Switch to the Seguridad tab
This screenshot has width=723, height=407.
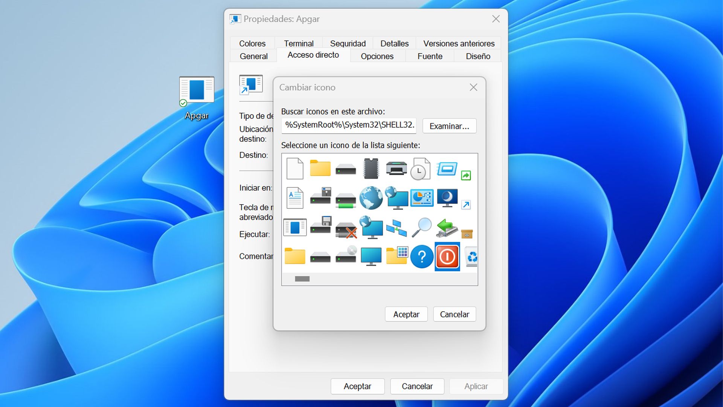click(x=347, y=43)
